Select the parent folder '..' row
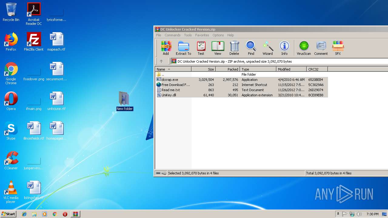 241,74
